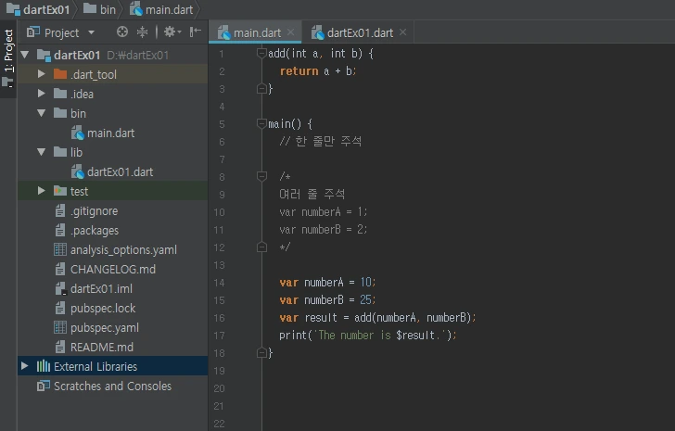Collapse the dartEx01 project root
675x431 pixels.
pyautogui.click(x=24, y=55)
